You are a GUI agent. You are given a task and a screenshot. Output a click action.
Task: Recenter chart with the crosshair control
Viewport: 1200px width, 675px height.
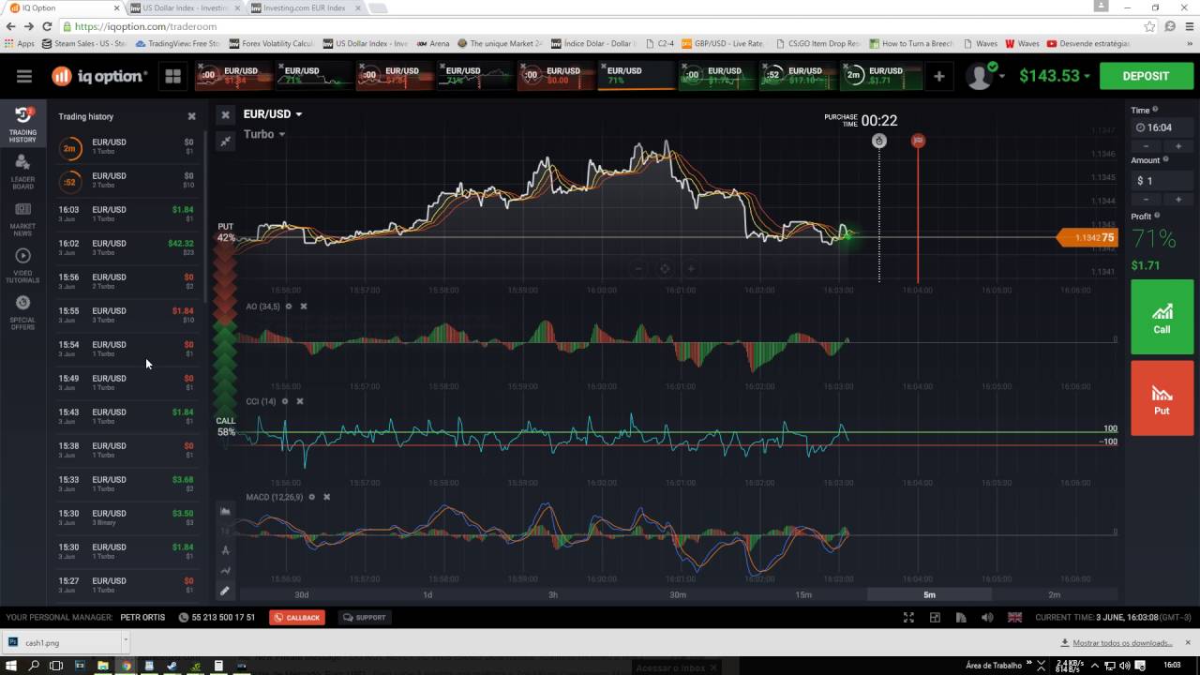click(x=665, y=269)
